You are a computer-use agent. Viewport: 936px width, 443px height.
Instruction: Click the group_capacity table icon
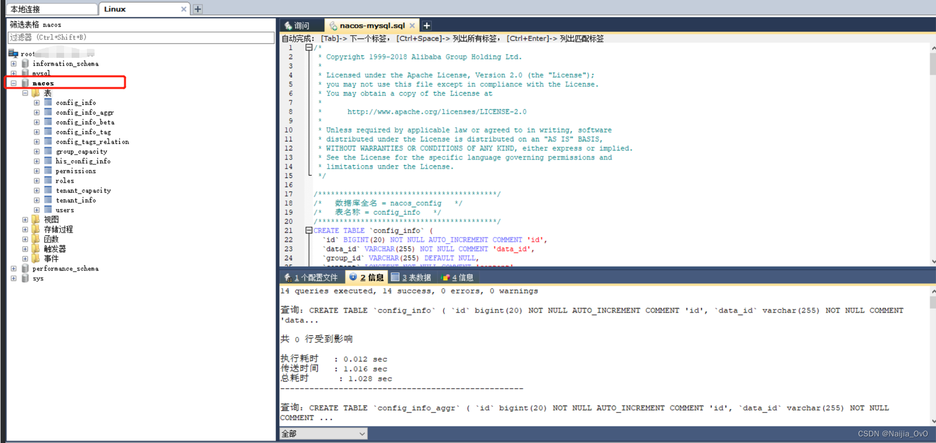(x=48, y=151)
